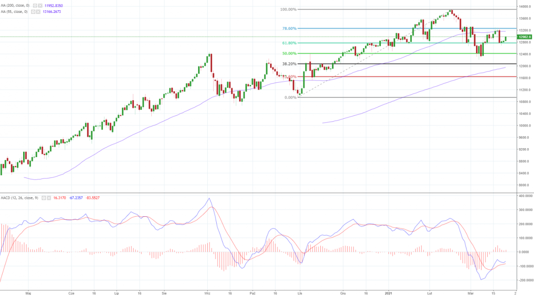
Task: Click the 9200.0 price axis label
Action: point(524,150)
